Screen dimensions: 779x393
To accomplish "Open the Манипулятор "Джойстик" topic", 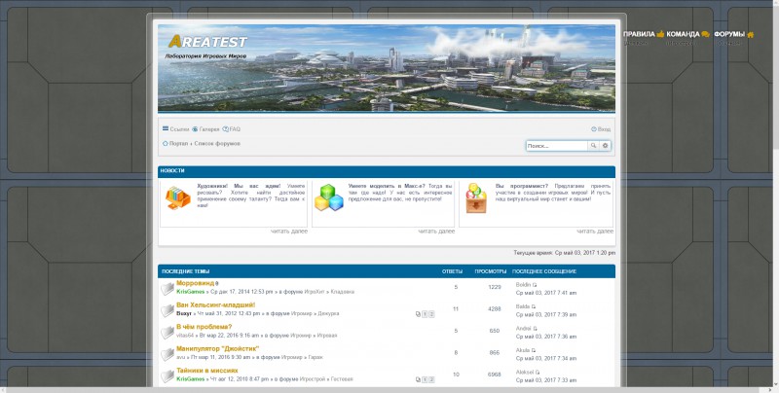I will [217, 348].
